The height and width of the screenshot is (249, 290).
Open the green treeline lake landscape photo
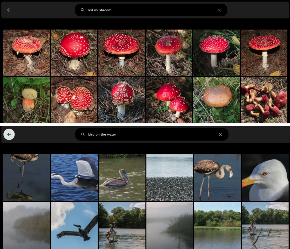pos(217,225)
